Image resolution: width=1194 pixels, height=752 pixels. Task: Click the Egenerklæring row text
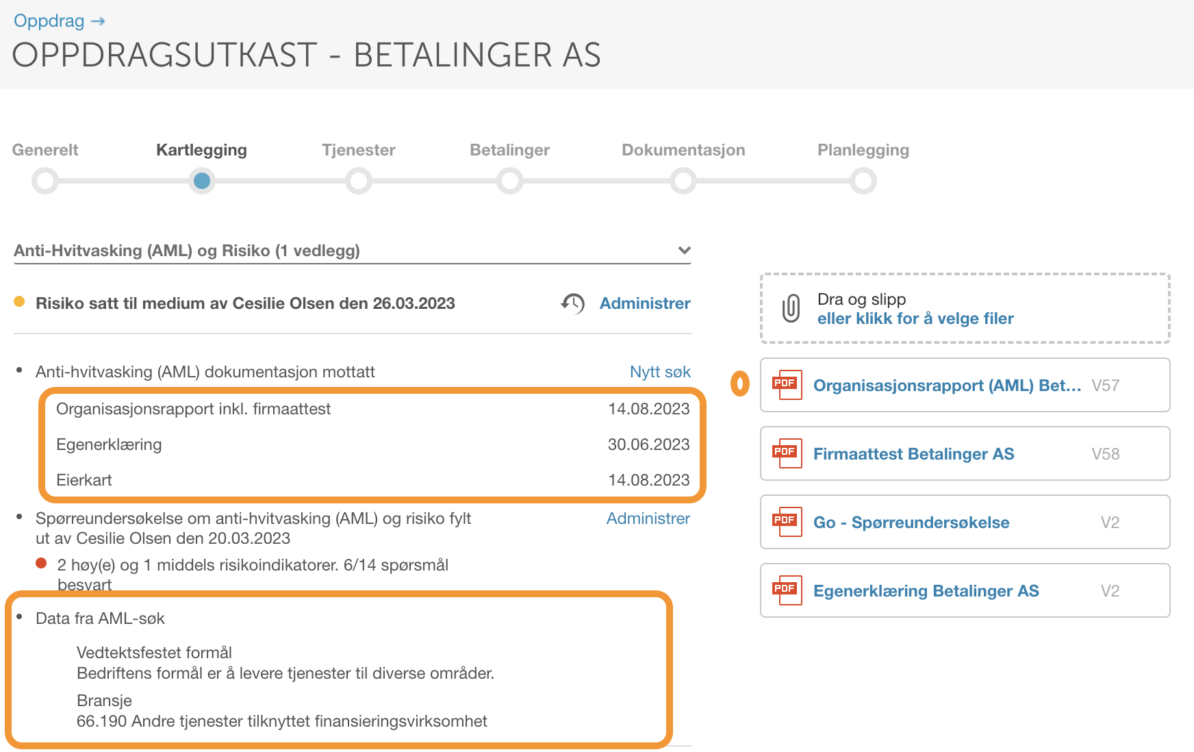[109, 444]
